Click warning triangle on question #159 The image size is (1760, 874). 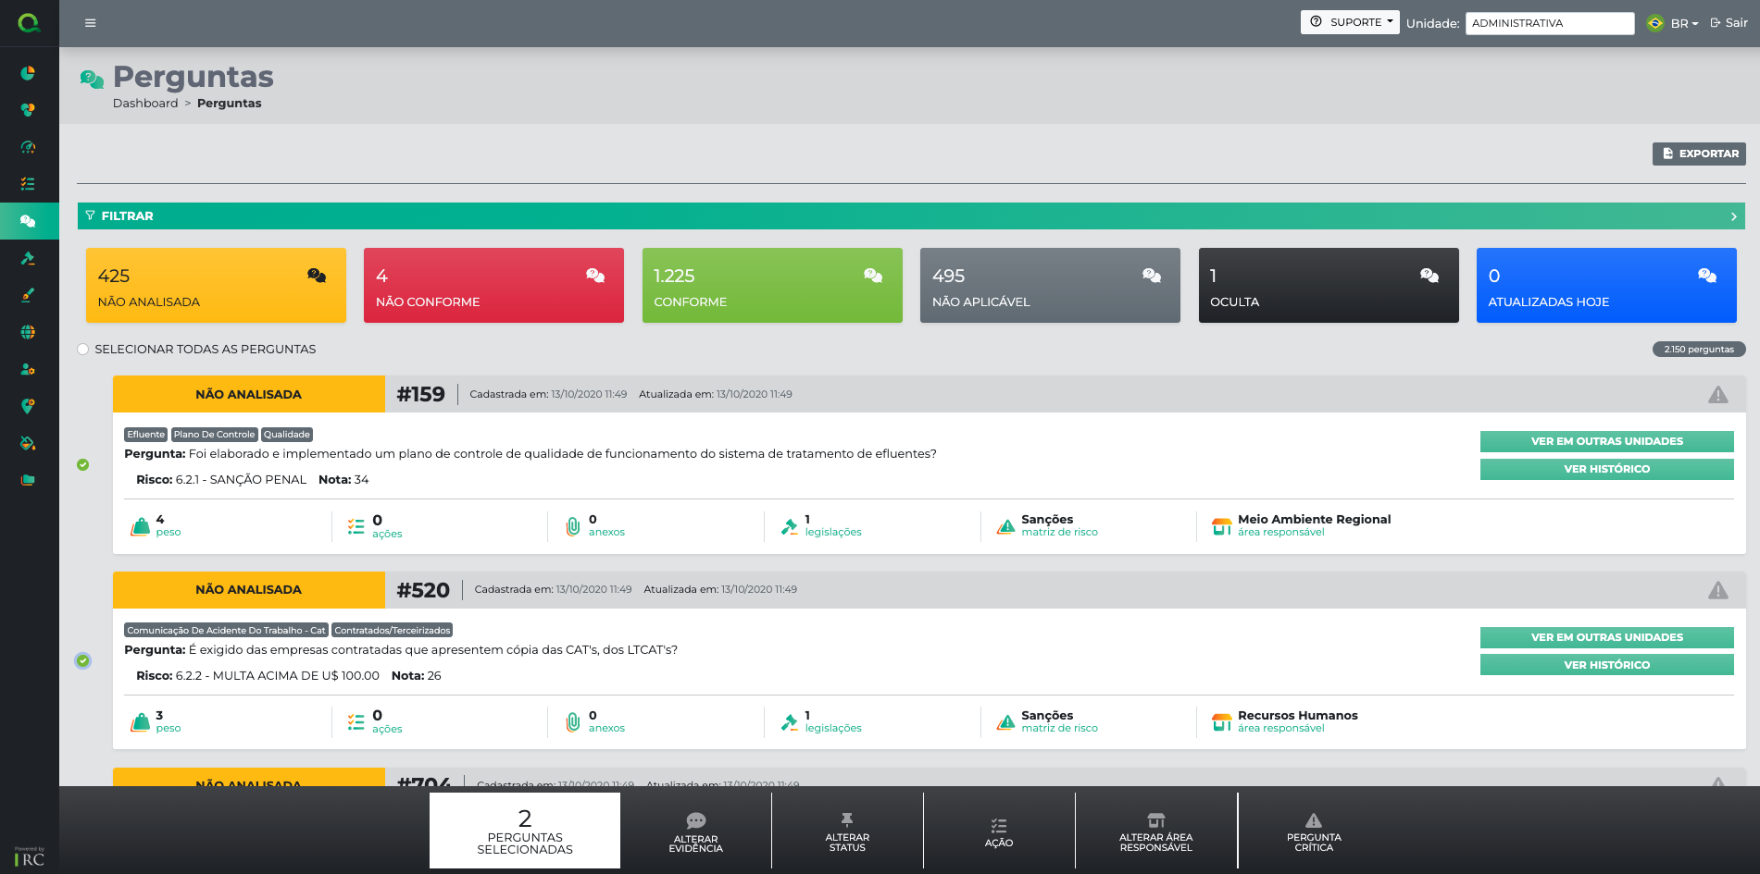point(1717,395)
